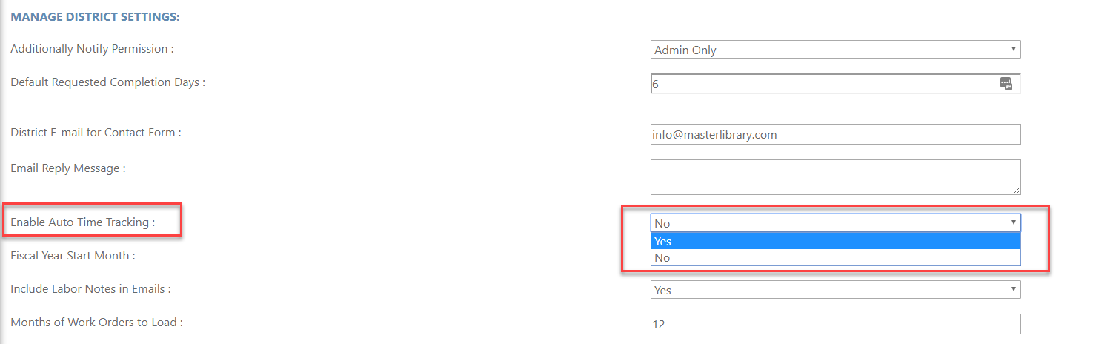Click the Email Reply Message resize handle
This screenshot has height=344, width=1093.
[1015, 190]
